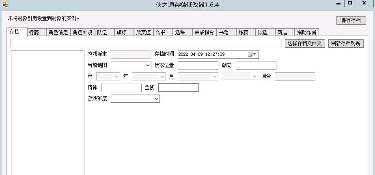
Task: Open the 欣赏值 tab
Action: pyautogui.click(x=144, y=33)
